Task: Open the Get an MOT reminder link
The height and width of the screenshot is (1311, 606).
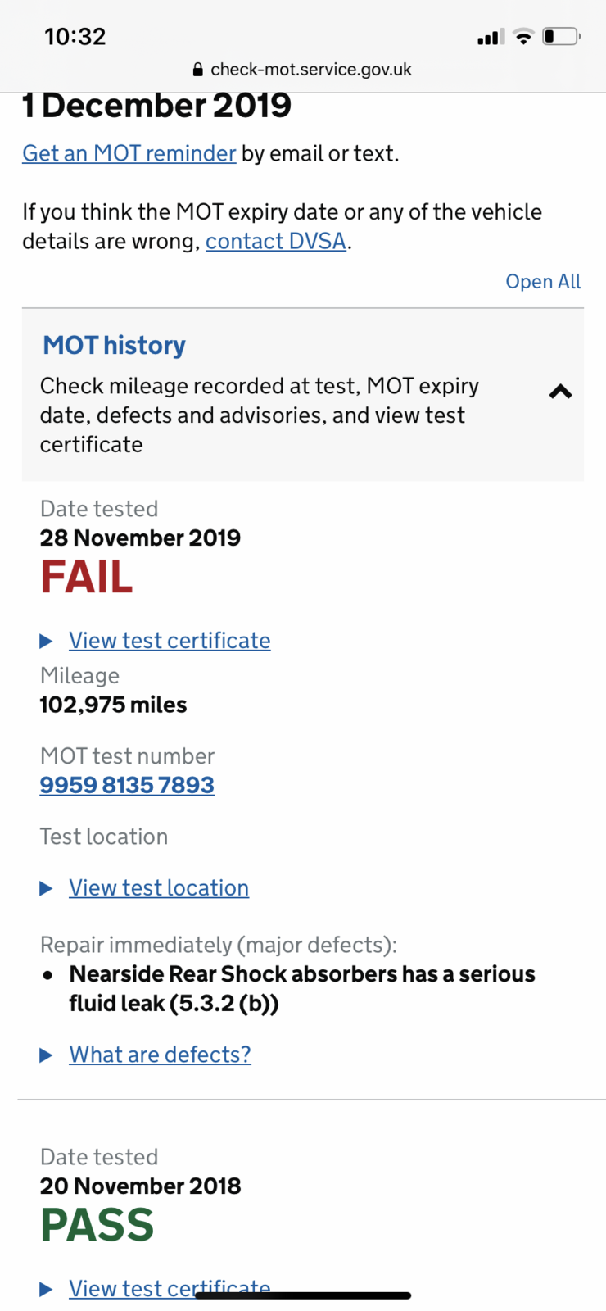Action: point(129,153)
